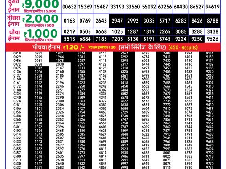The height and width of the screenshot is (169, 226).
Task: Click fourth prize number 2265
Action: click(x=165, y=32)
